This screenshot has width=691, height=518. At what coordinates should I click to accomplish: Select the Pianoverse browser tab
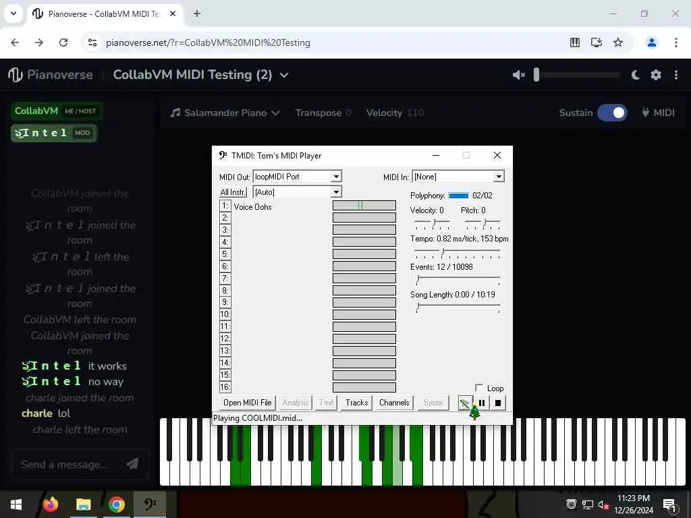point(103,13)
